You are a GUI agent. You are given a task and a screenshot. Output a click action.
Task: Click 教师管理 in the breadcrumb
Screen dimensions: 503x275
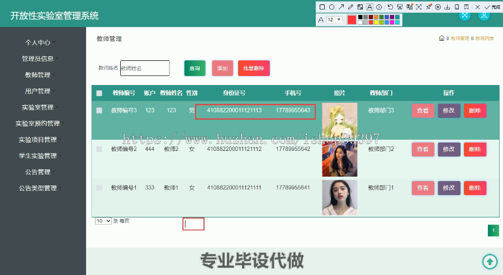(x=460, y=39)
